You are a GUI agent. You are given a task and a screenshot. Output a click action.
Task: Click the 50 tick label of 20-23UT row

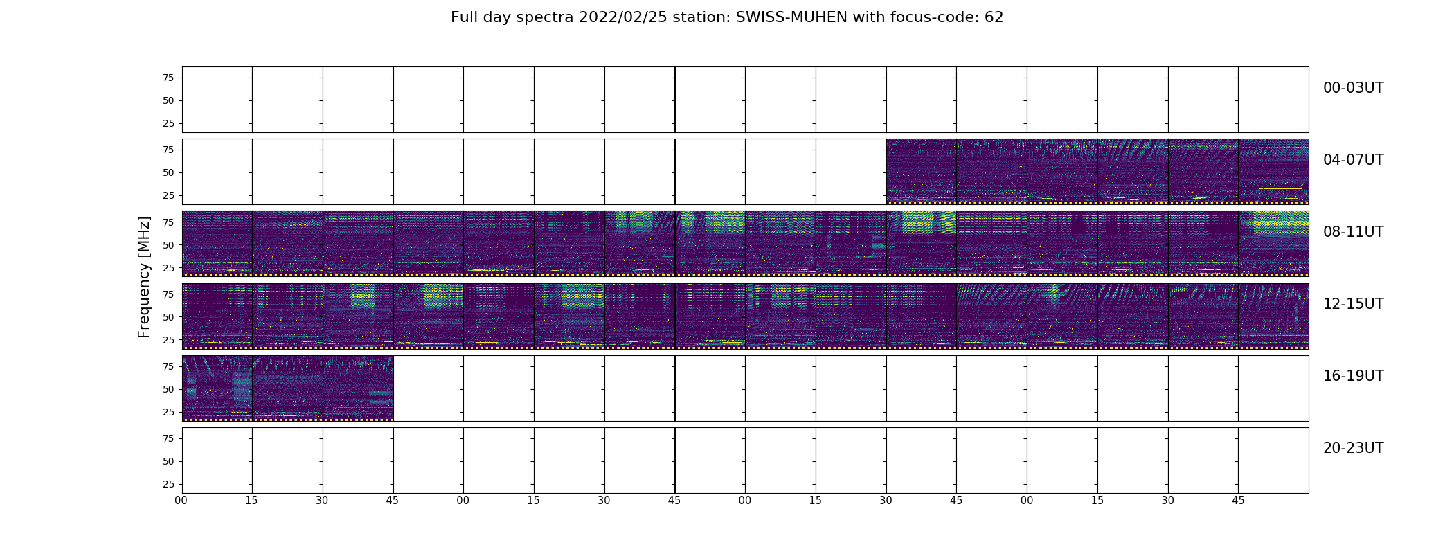(168, 461)
